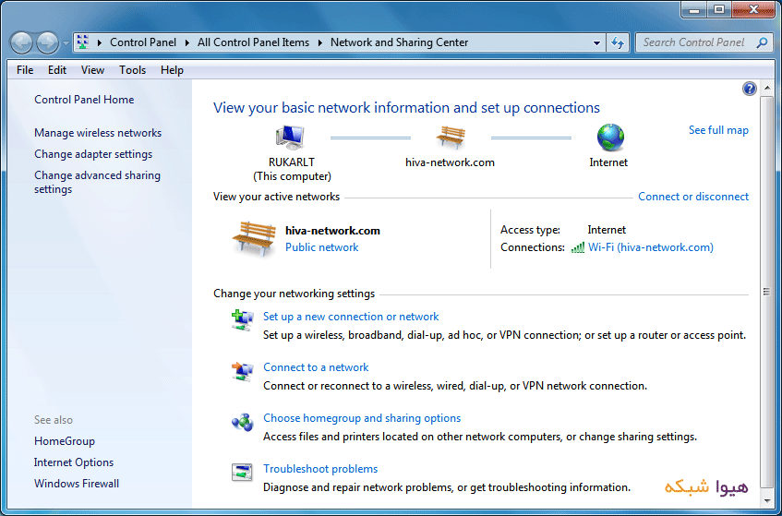Open the View menu
This screenshot has height=516, width=782.
(92, 70)
